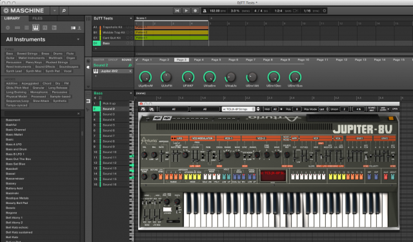Open the Play Mode Last dropdown

point(324,109)
